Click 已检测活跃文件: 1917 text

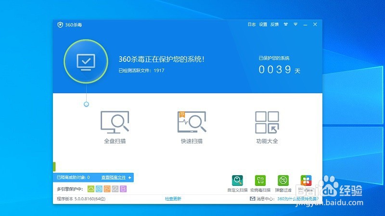[x=141, y=71]
